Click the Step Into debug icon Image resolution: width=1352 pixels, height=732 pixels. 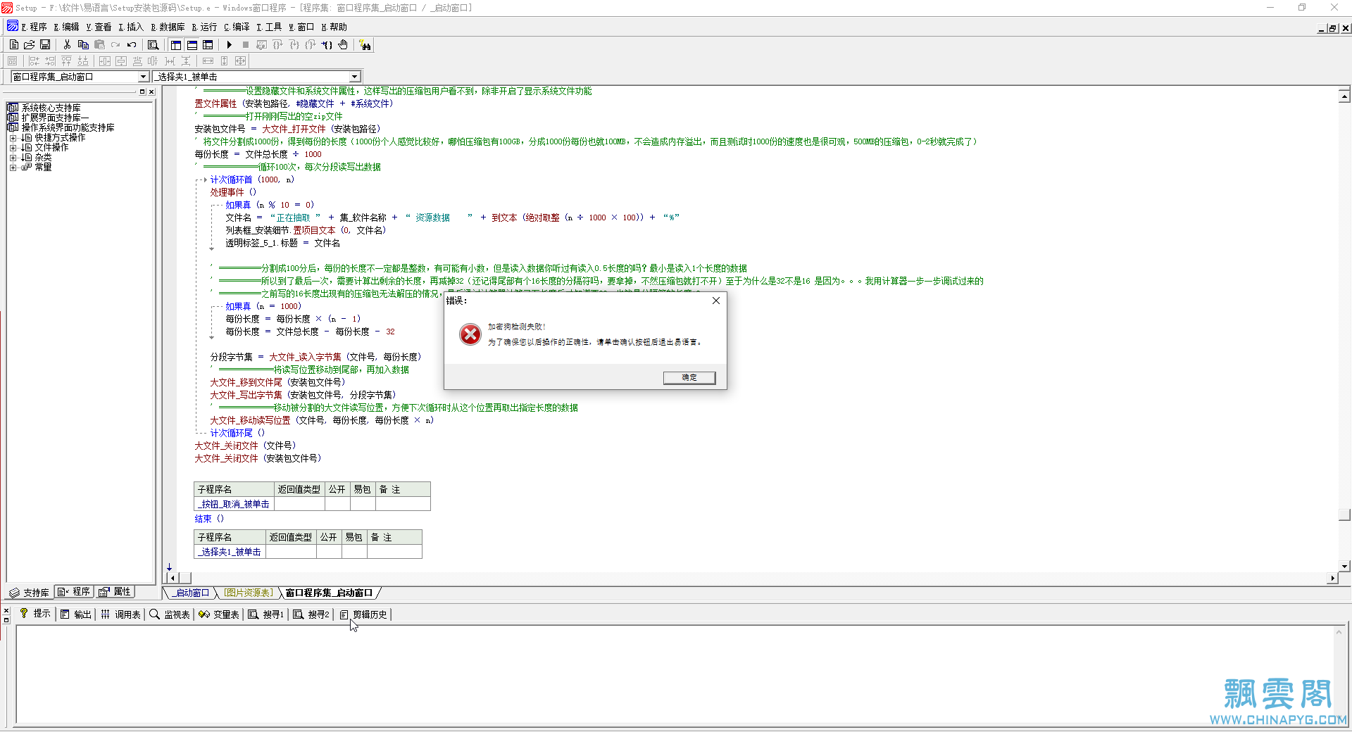click(294, 44)
